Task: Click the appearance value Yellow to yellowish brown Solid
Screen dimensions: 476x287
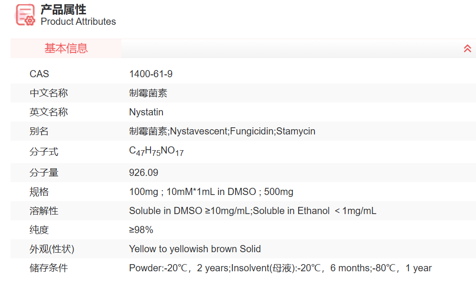Action: coord(195,249)
